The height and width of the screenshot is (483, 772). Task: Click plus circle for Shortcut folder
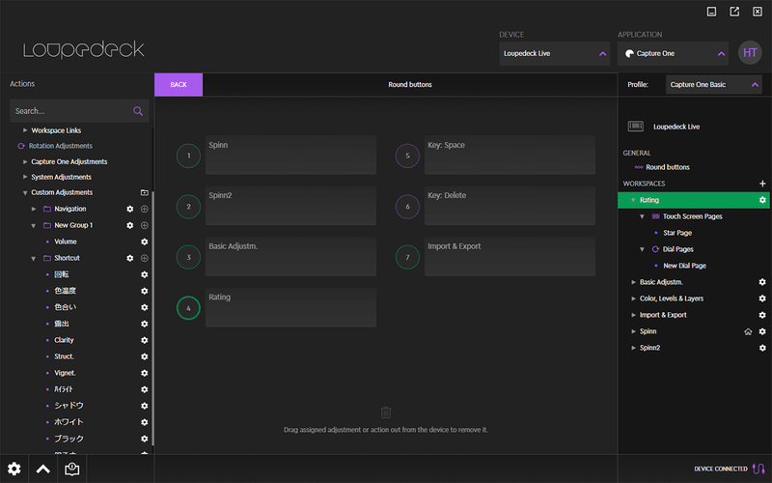coord(144,258)
